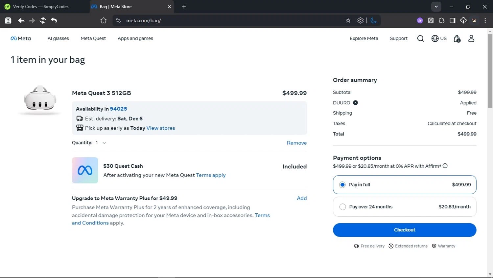Click the Free delivery label
Screen dimensions: 493x278
372,246
